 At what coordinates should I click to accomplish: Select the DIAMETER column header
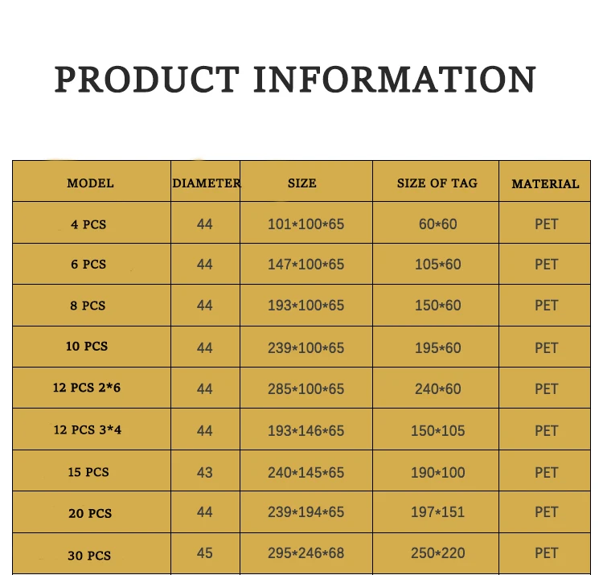(x=206, y=183)
